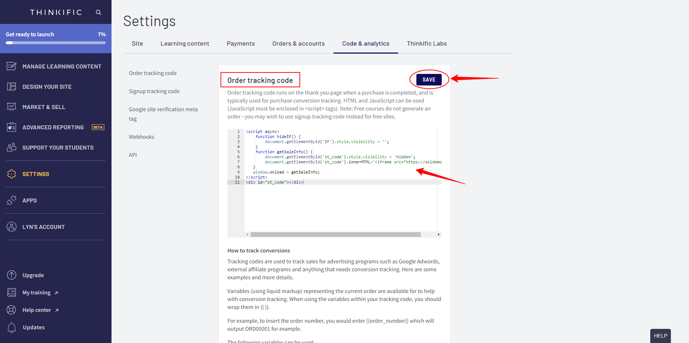Click the scroll left arrow in code editor
This screenshot has height=343, width=689.
(x=247, y=235)
